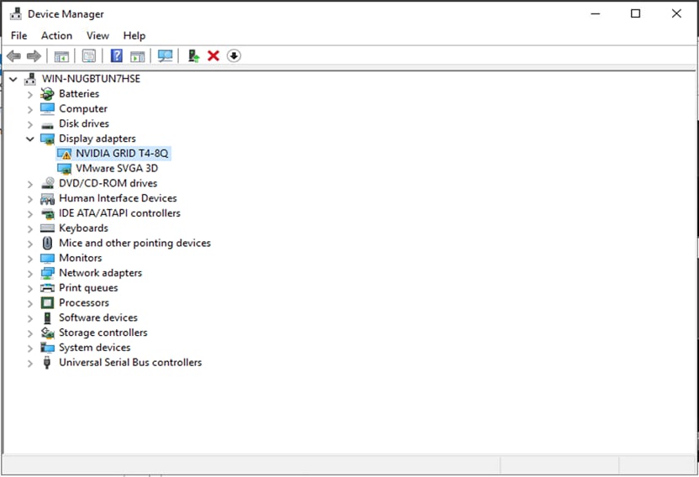Click the Universal Serial Bus controllers icon
Screen dimensions: 699x477
pos(47,363)
